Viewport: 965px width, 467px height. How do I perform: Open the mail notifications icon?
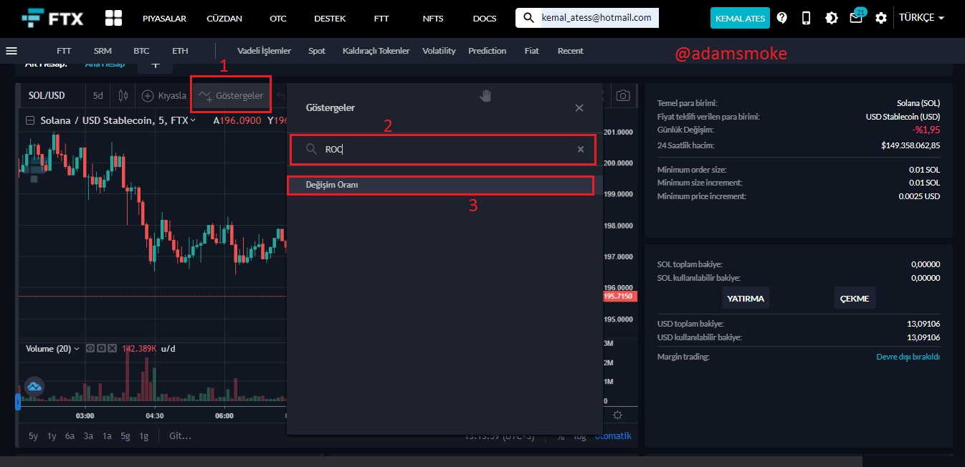[x=856, y=17]
